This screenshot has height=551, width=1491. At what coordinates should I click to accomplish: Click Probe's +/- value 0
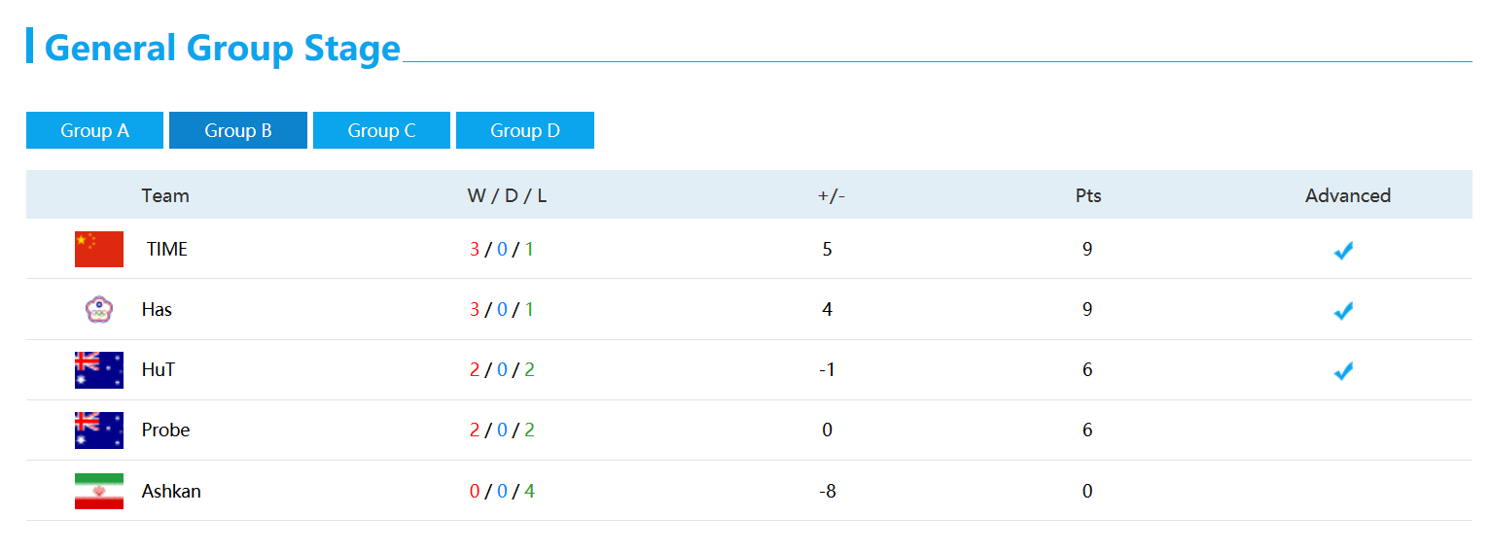pyautogui.click(x=828, y=430)
